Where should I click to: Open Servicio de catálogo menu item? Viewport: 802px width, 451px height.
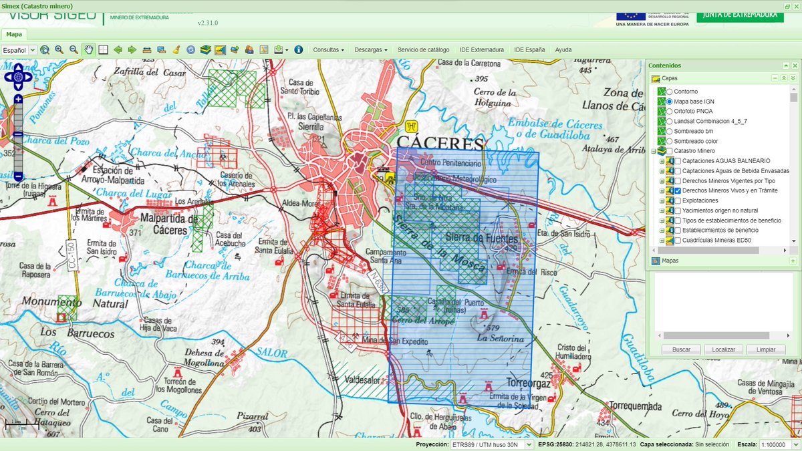coord(423,49)
